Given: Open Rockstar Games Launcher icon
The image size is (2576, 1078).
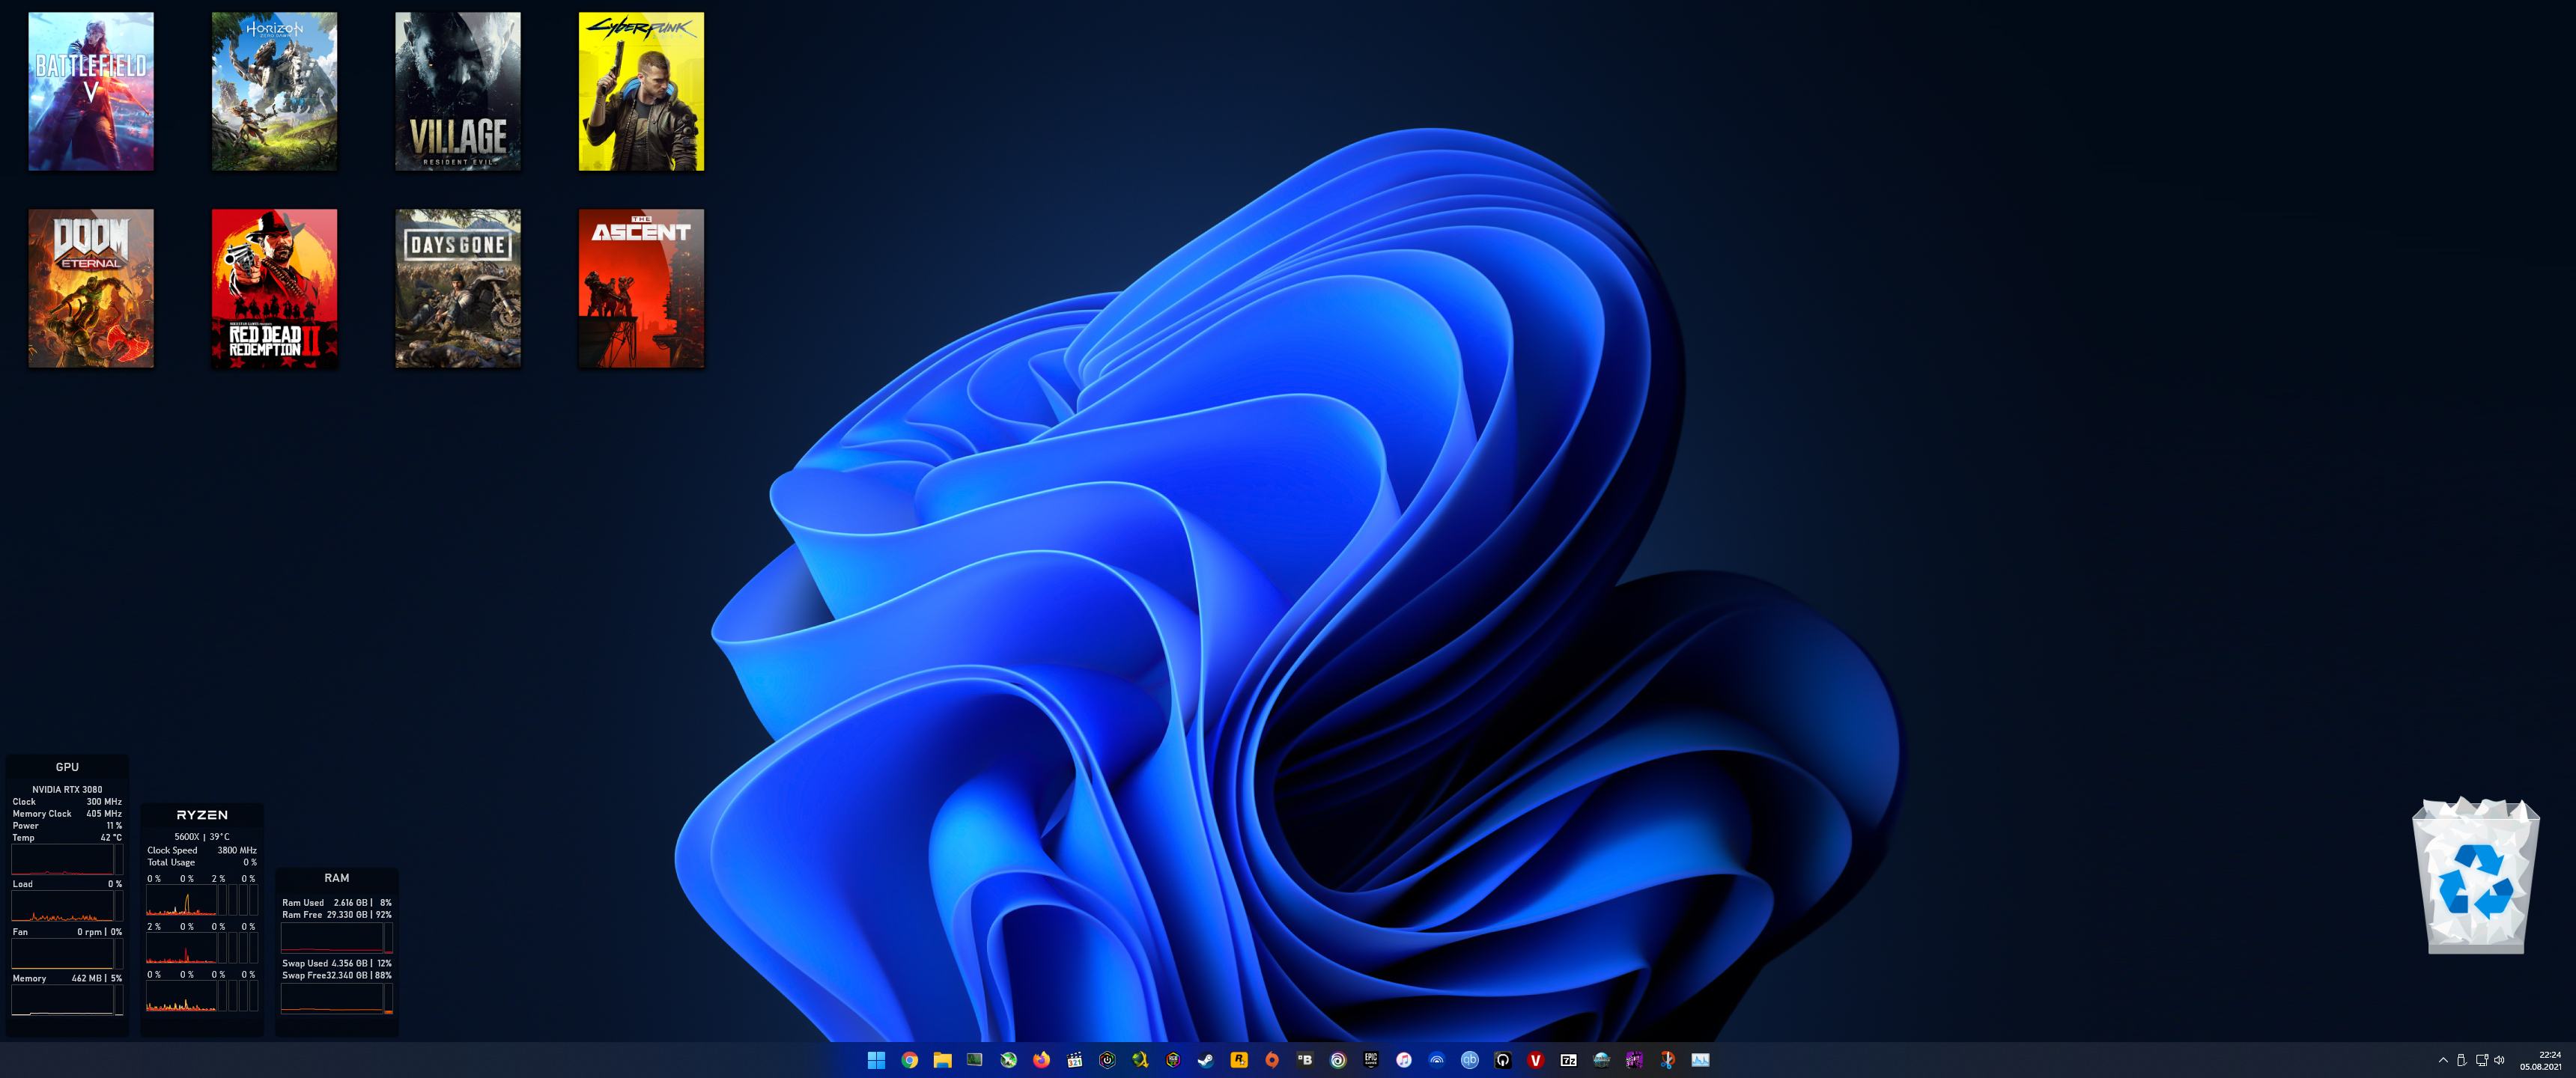Looking at the screenshot, I should tap(1239, 1060).
